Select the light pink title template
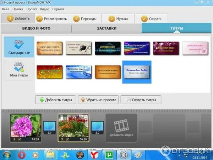Image resolution: width=213 pixels, height=160 pixels. click(195, 48)
